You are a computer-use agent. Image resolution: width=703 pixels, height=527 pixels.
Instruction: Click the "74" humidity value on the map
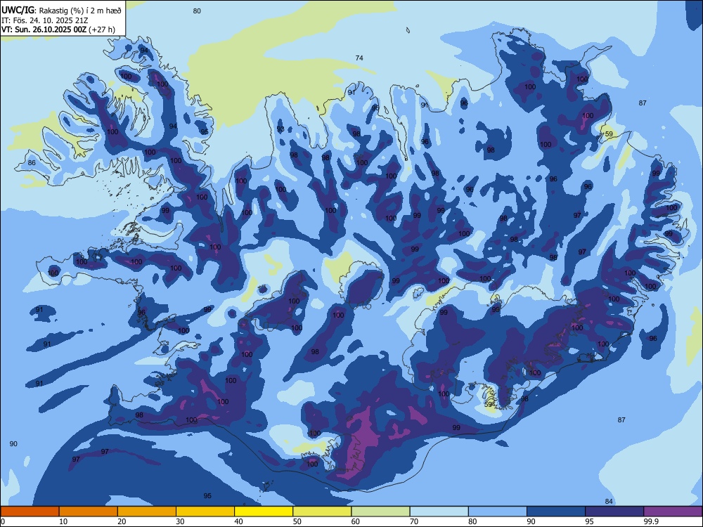(359, 58)
